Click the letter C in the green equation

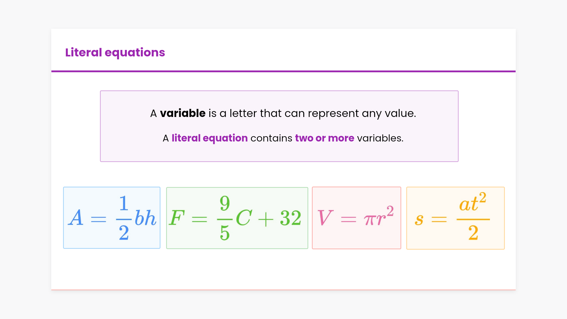coord(244,218)
